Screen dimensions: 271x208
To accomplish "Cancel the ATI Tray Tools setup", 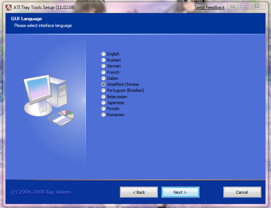I will click(x=242, y=192).
